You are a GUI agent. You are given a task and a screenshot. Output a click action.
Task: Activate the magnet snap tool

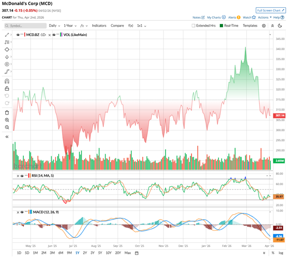7,81
